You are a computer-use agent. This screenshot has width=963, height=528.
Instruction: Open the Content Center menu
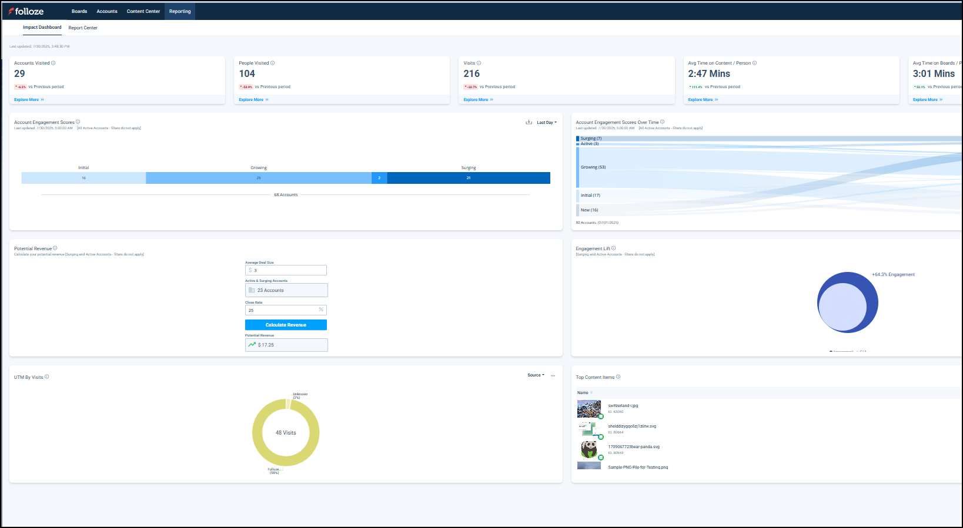pos(143,11)
